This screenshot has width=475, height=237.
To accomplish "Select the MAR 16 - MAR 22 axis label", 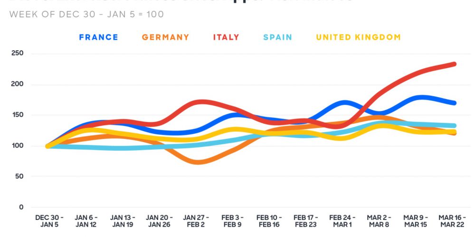I will (452, 221).
